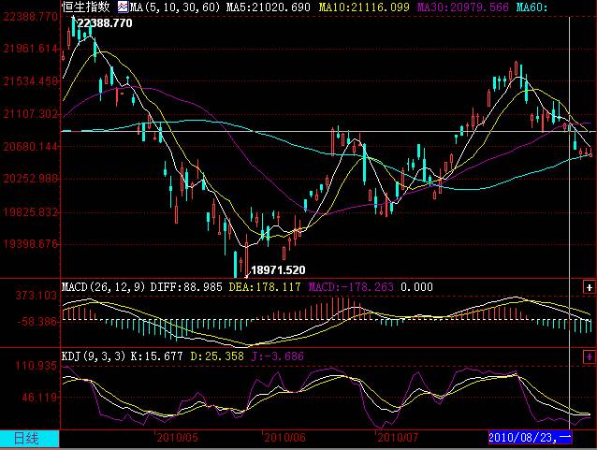Click the 373.103 MACD axis label

(36, 296)
